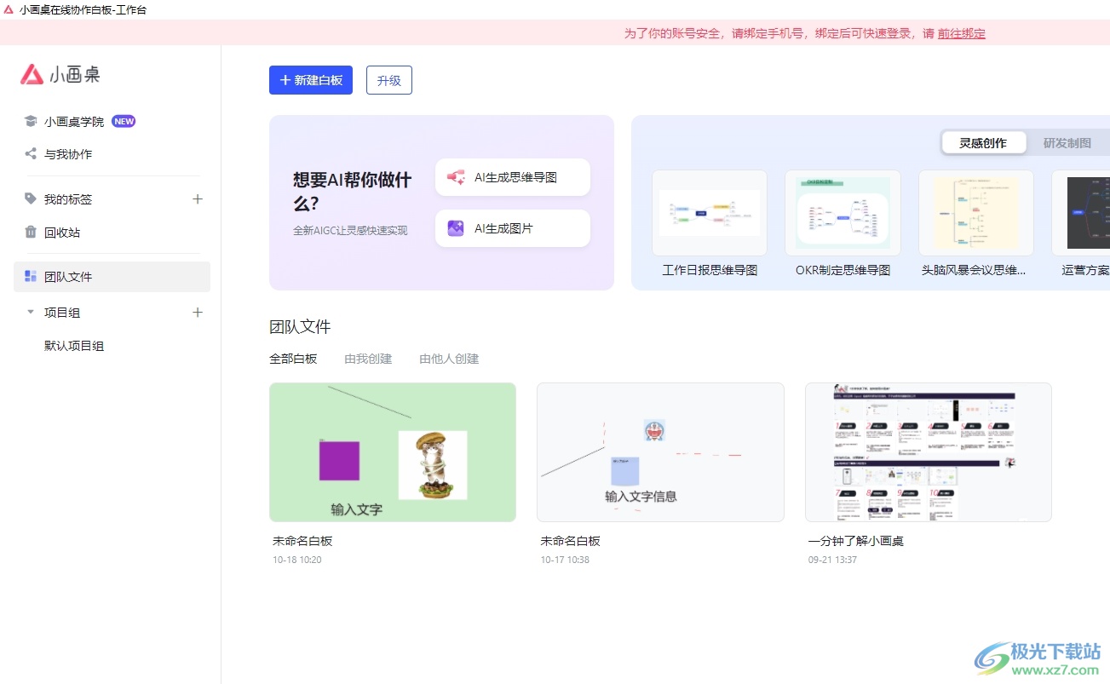Start AI生成图片
1110x684 pixels.
pyautogui.click(x=513, y=228)
